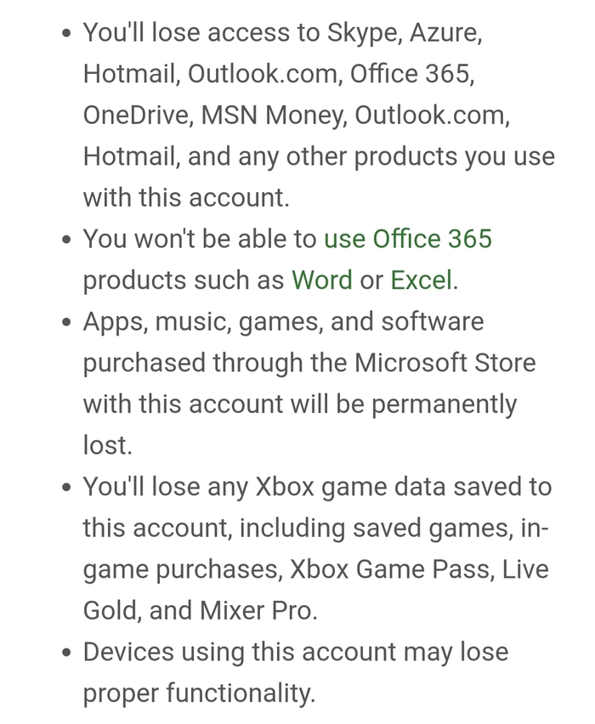595x724 pixels.
Task: Click the word "lost." ending third bullet
Action: pos(107,446)
